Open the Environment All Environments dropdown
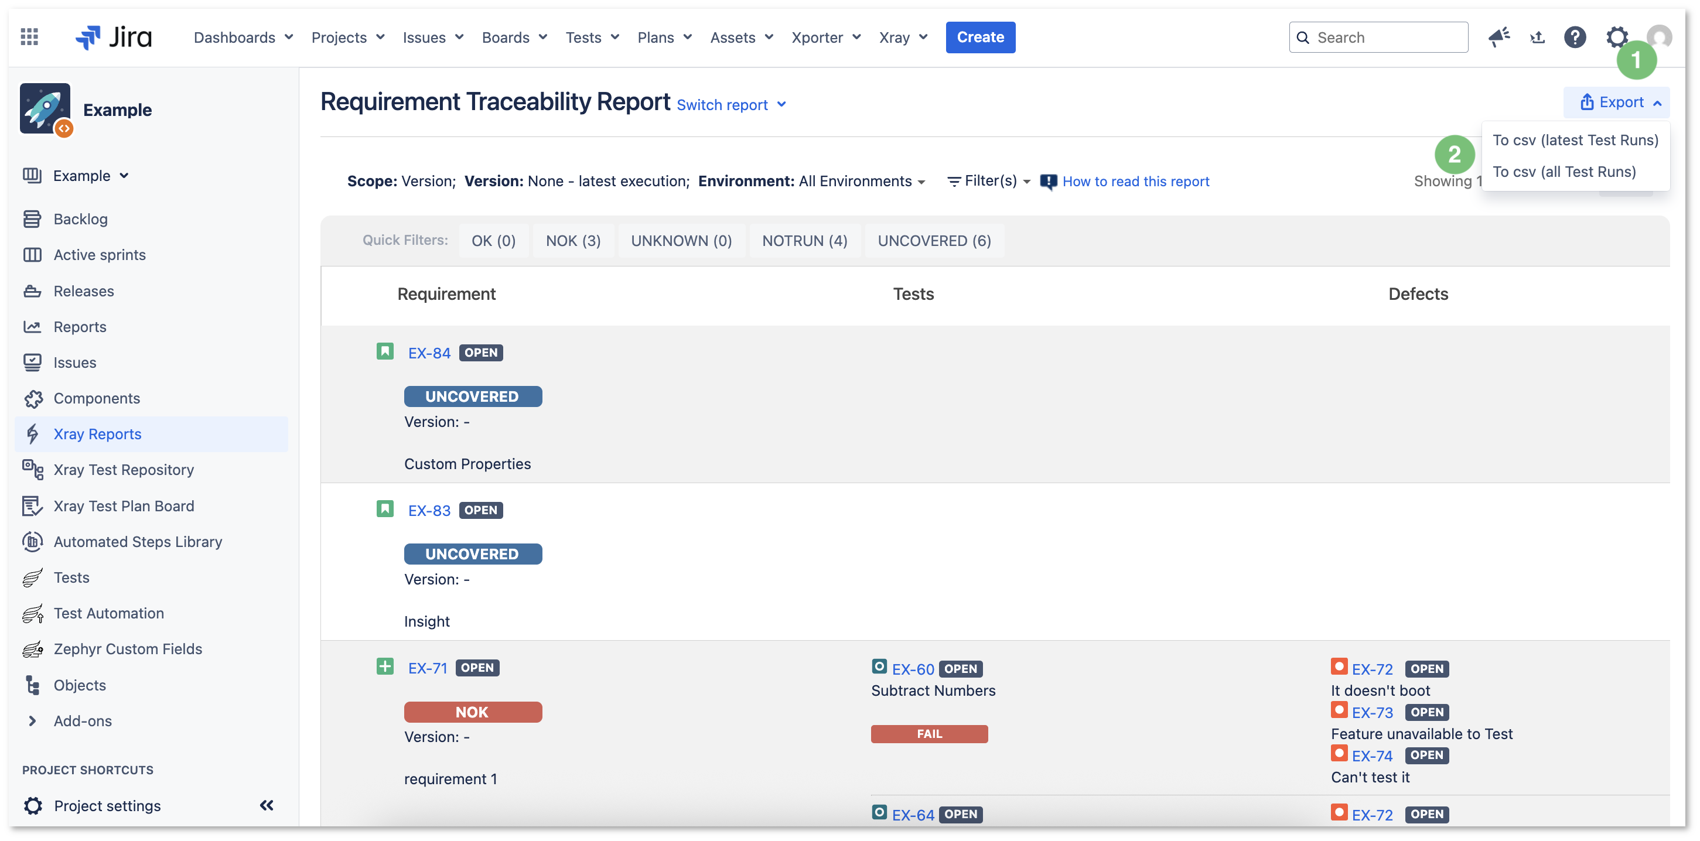Screen dimensions: 1700x841 [x=813, y=182]
